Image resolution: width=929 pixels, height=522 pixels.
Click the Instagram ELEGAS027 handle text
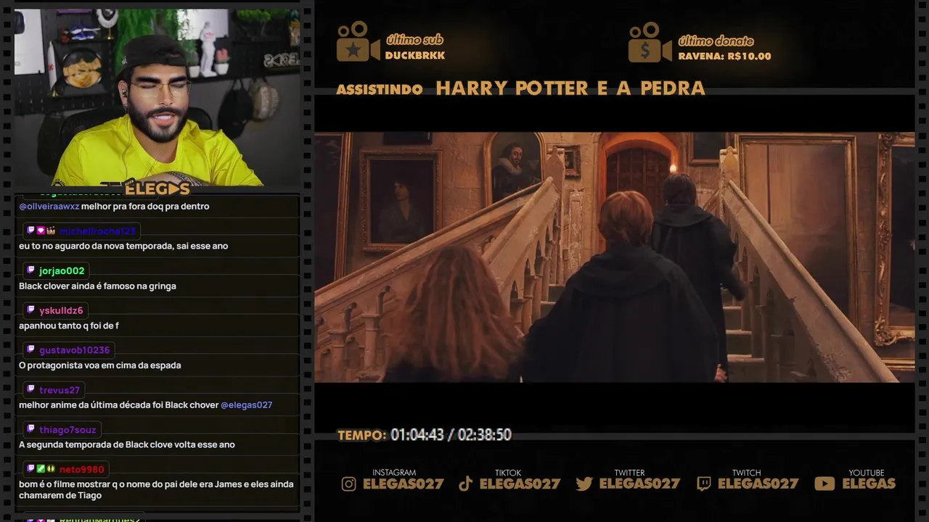click(403, 484)
